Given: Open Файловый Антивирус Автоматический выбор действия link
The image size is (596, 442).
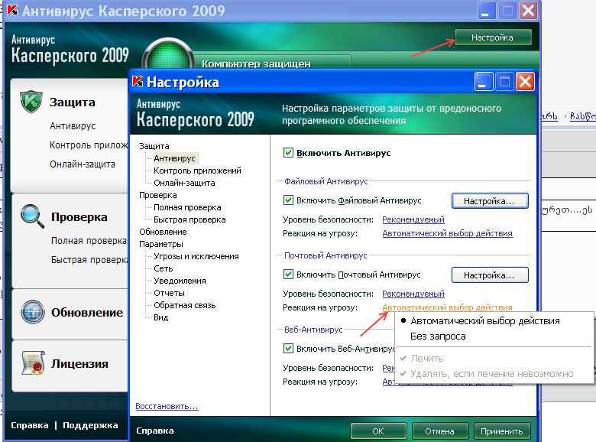Looking at the screenshot, I should pyautogui.click(x=447, y=233).
